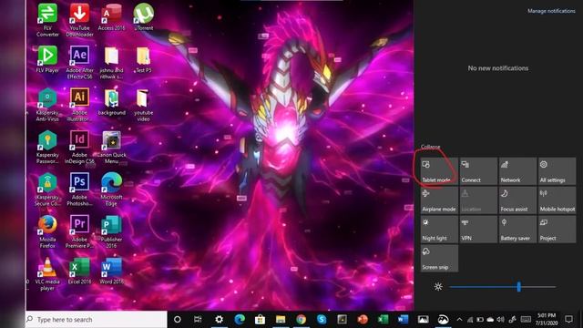Select the Kaspersky Secure Connection icon
Screen dimensions: 583x328
[x=47, y=190]
